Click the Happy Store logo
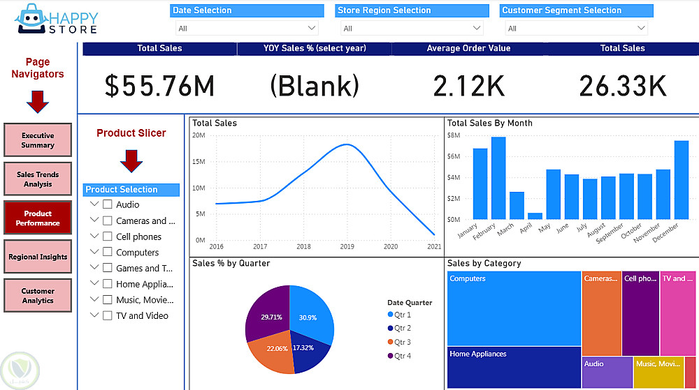Screen dimensions: 699x390 tap(56, 19)
